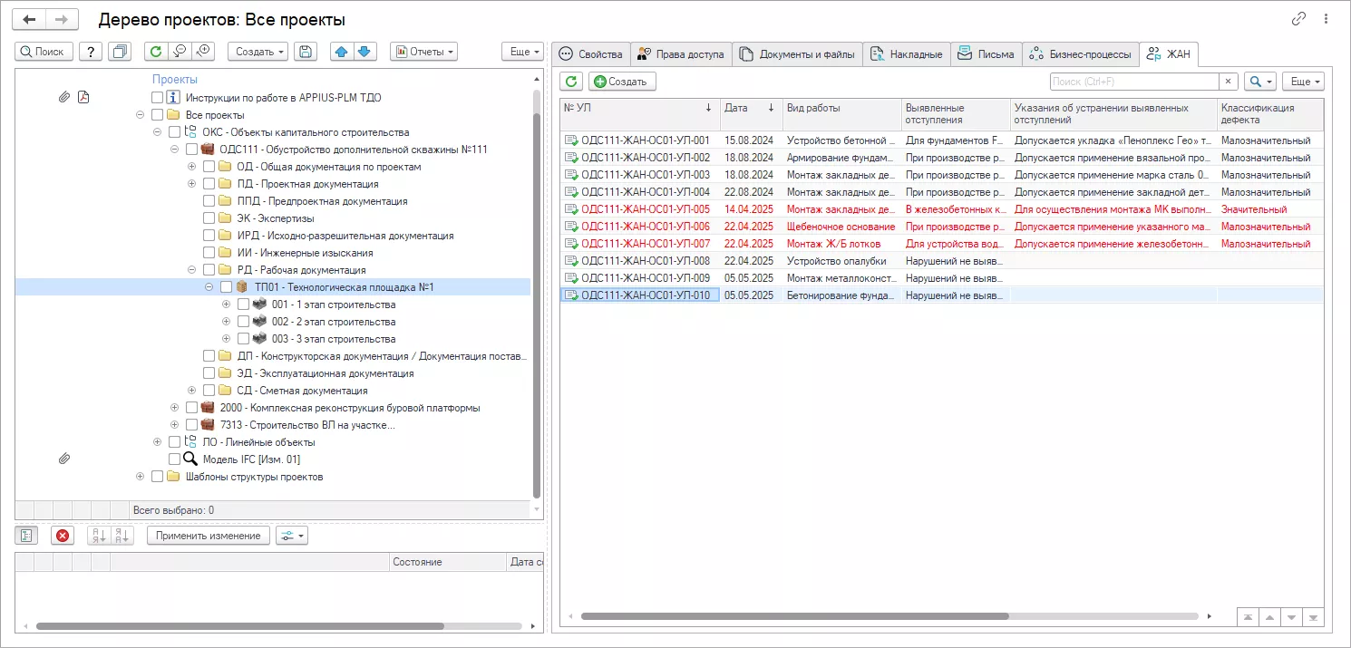Open PDF icon next to Инструкции row
The image size is (1351, 648).
pos(83,97)
